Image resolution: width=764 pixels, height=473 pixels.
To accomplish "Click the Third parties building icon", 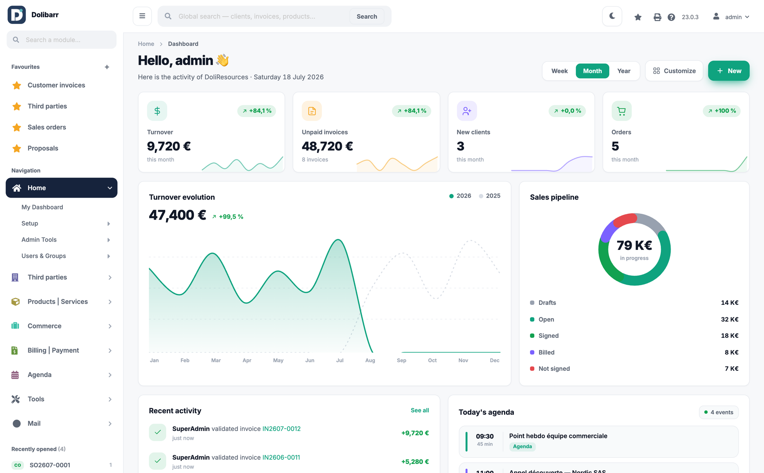I will point(15,277).
